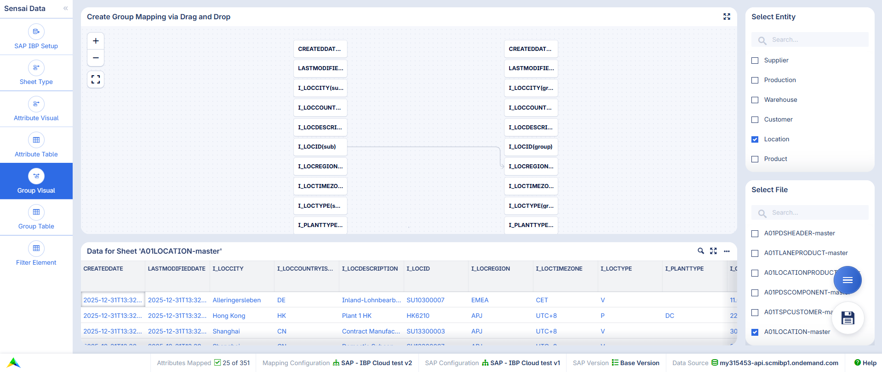Click the Help link in status bar
The height and width of the screenshot is (372, 882).
(x=865, y=363)
